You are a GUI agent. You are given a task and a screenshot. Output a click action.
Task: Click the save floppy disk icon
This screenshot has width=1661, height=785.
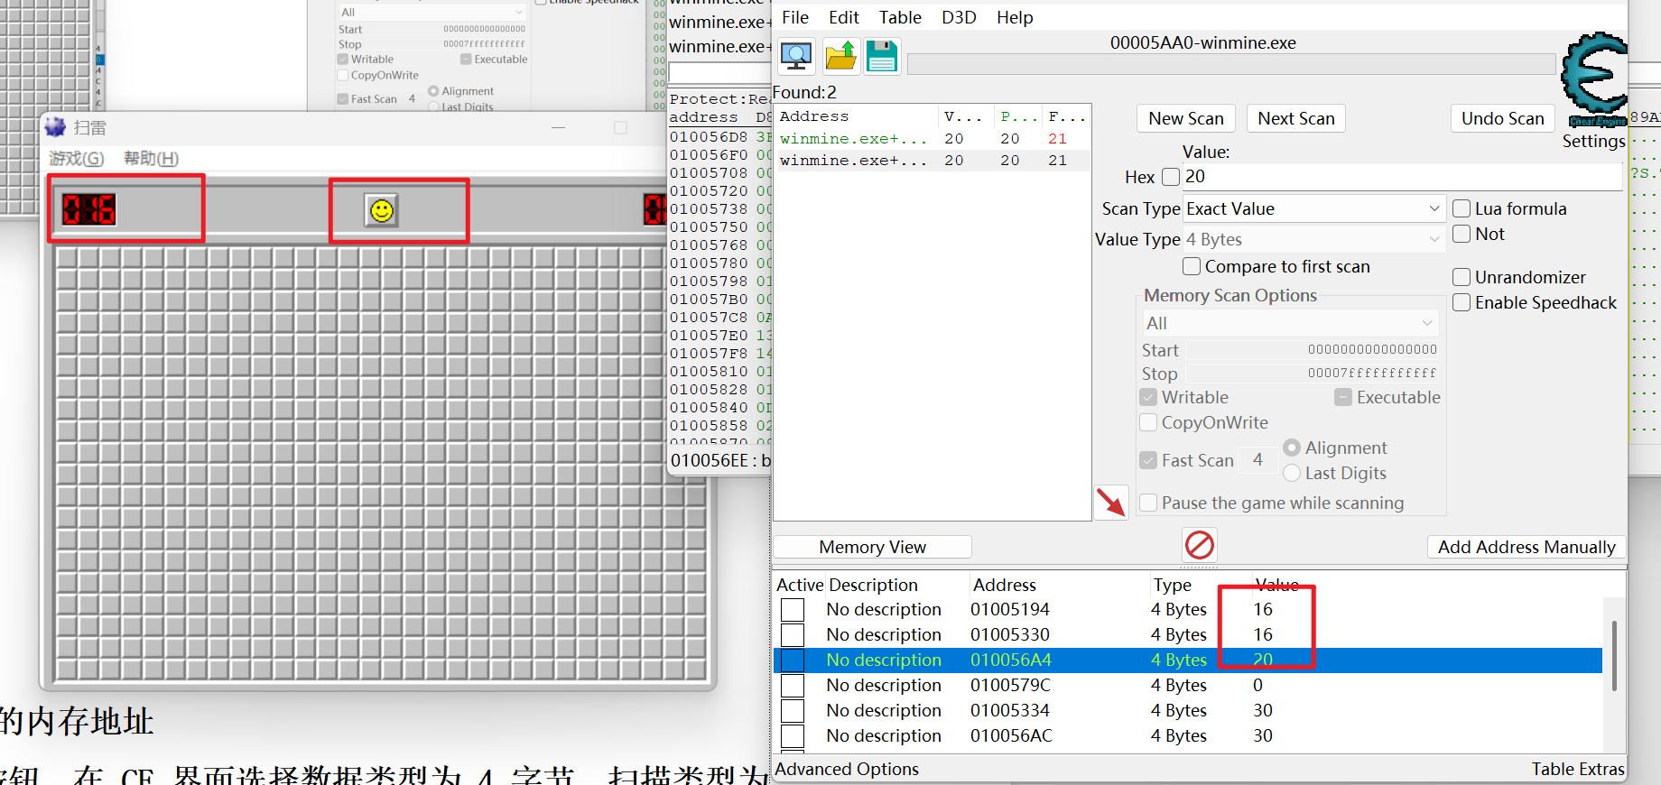click(882, 57)
